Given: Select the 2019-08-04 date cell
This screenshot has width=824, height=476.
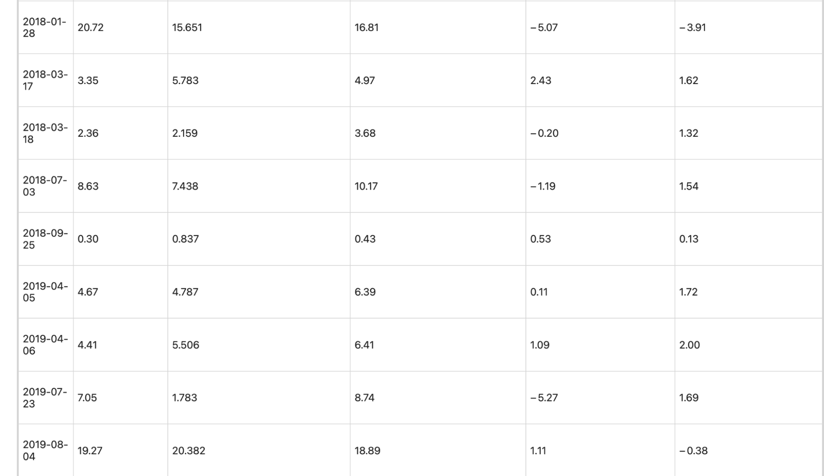Looking at the screenshot, I should [46, 450].
